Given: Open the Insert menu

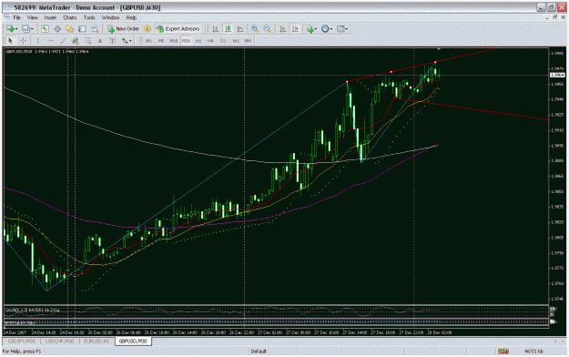Looking at the screenshot, I should (50, 17).
